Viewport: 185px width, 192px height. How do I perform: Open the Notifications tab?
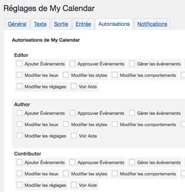(152, 24)
